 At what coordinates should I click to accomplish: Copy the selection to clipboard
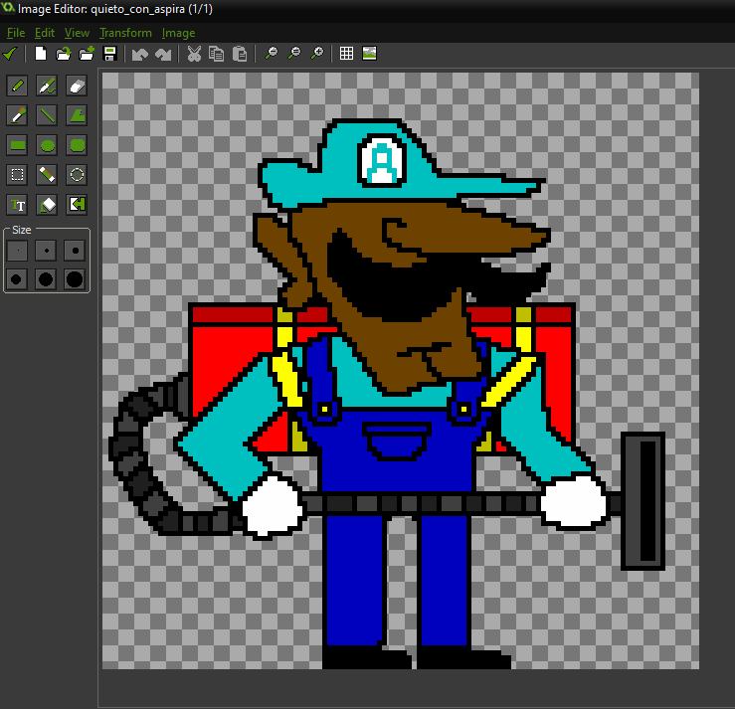(216, 54)
